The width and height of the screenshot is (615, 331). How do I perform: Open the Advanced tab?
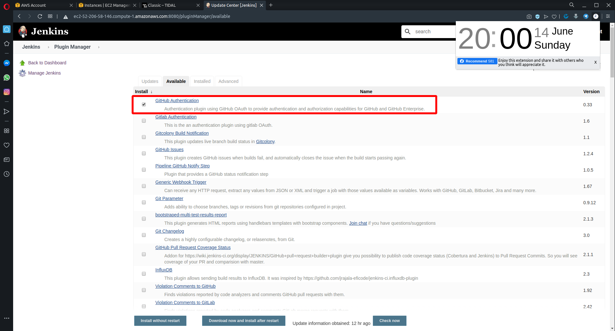(228, 81)
